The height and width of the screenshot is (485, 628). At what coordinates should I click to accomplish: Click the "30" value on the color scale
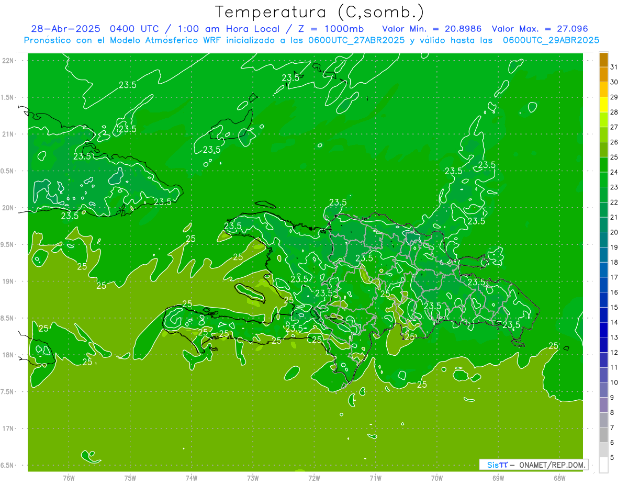pos(614,82)
